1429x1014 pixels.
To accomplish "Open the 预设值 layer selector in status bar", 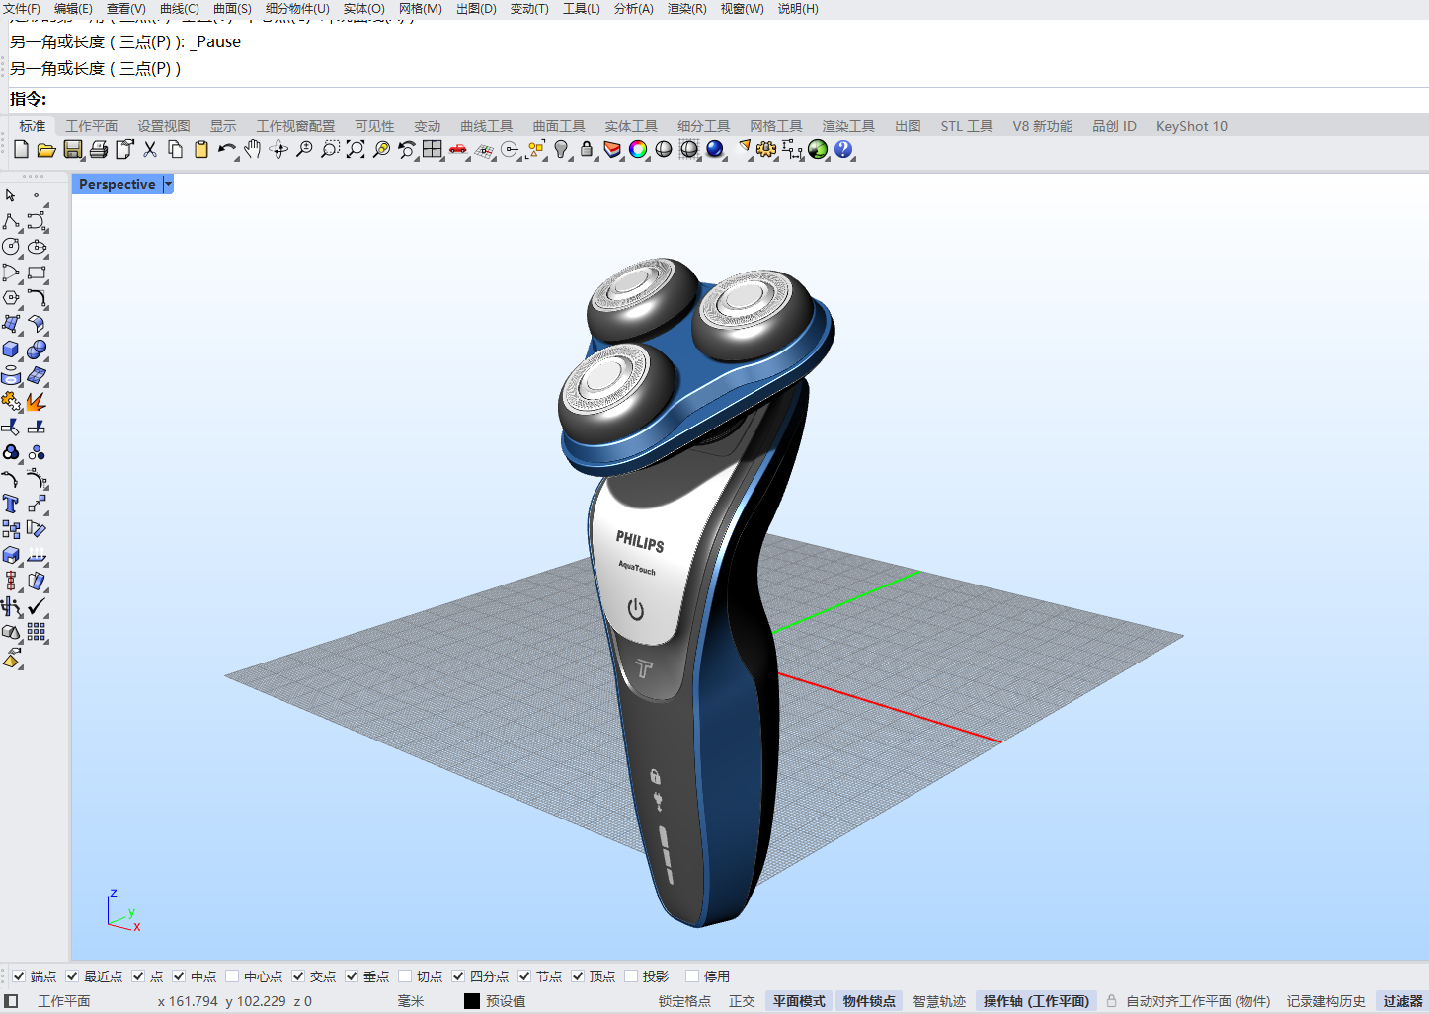I will tap(505, 1001).
